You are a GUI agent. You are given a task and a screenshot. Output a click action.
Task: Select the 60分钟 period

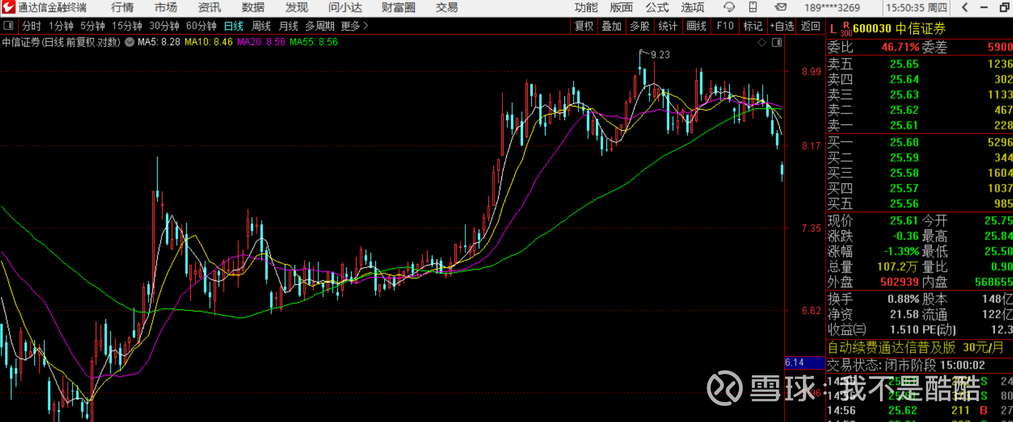pos(201,26)
